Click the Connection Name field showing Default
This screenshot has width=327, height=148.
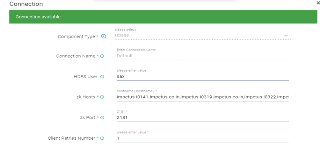[202, 56]
